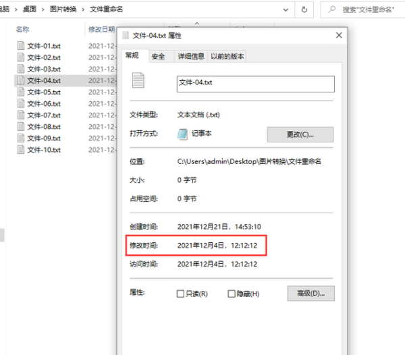Image resolution: width=405 pixels, height=355 pixels.
Task: Expand the address bar history dropdown
Action: [286, 10]
